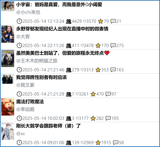Open the post titled 魔法打败魔法

[x=30, y=102]
